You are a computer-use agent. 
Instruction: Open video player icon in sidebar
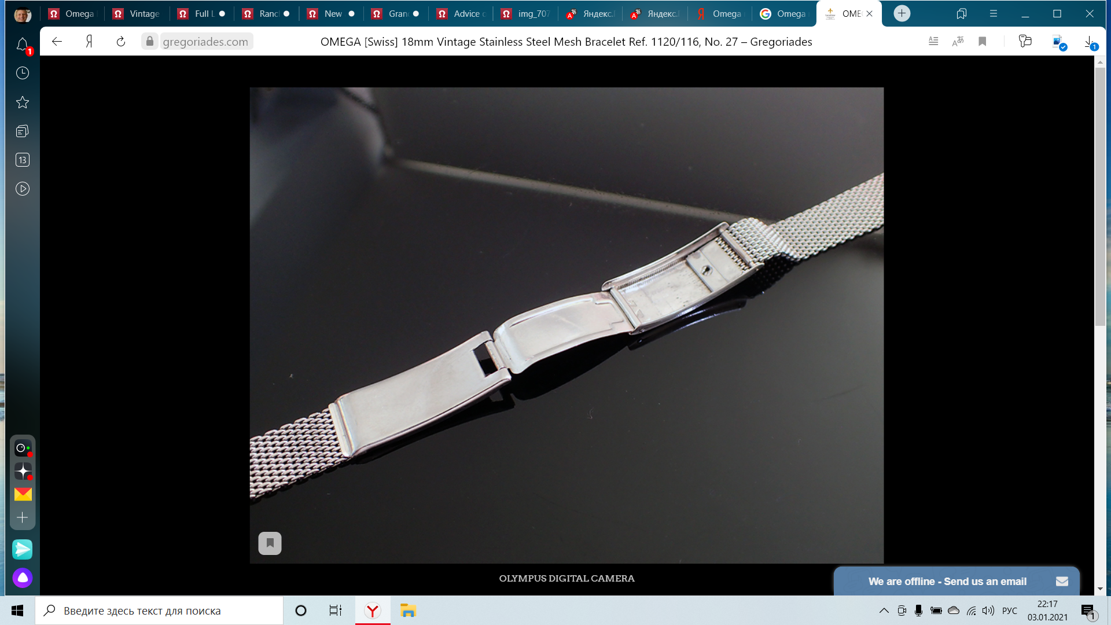tap(23, 189)
